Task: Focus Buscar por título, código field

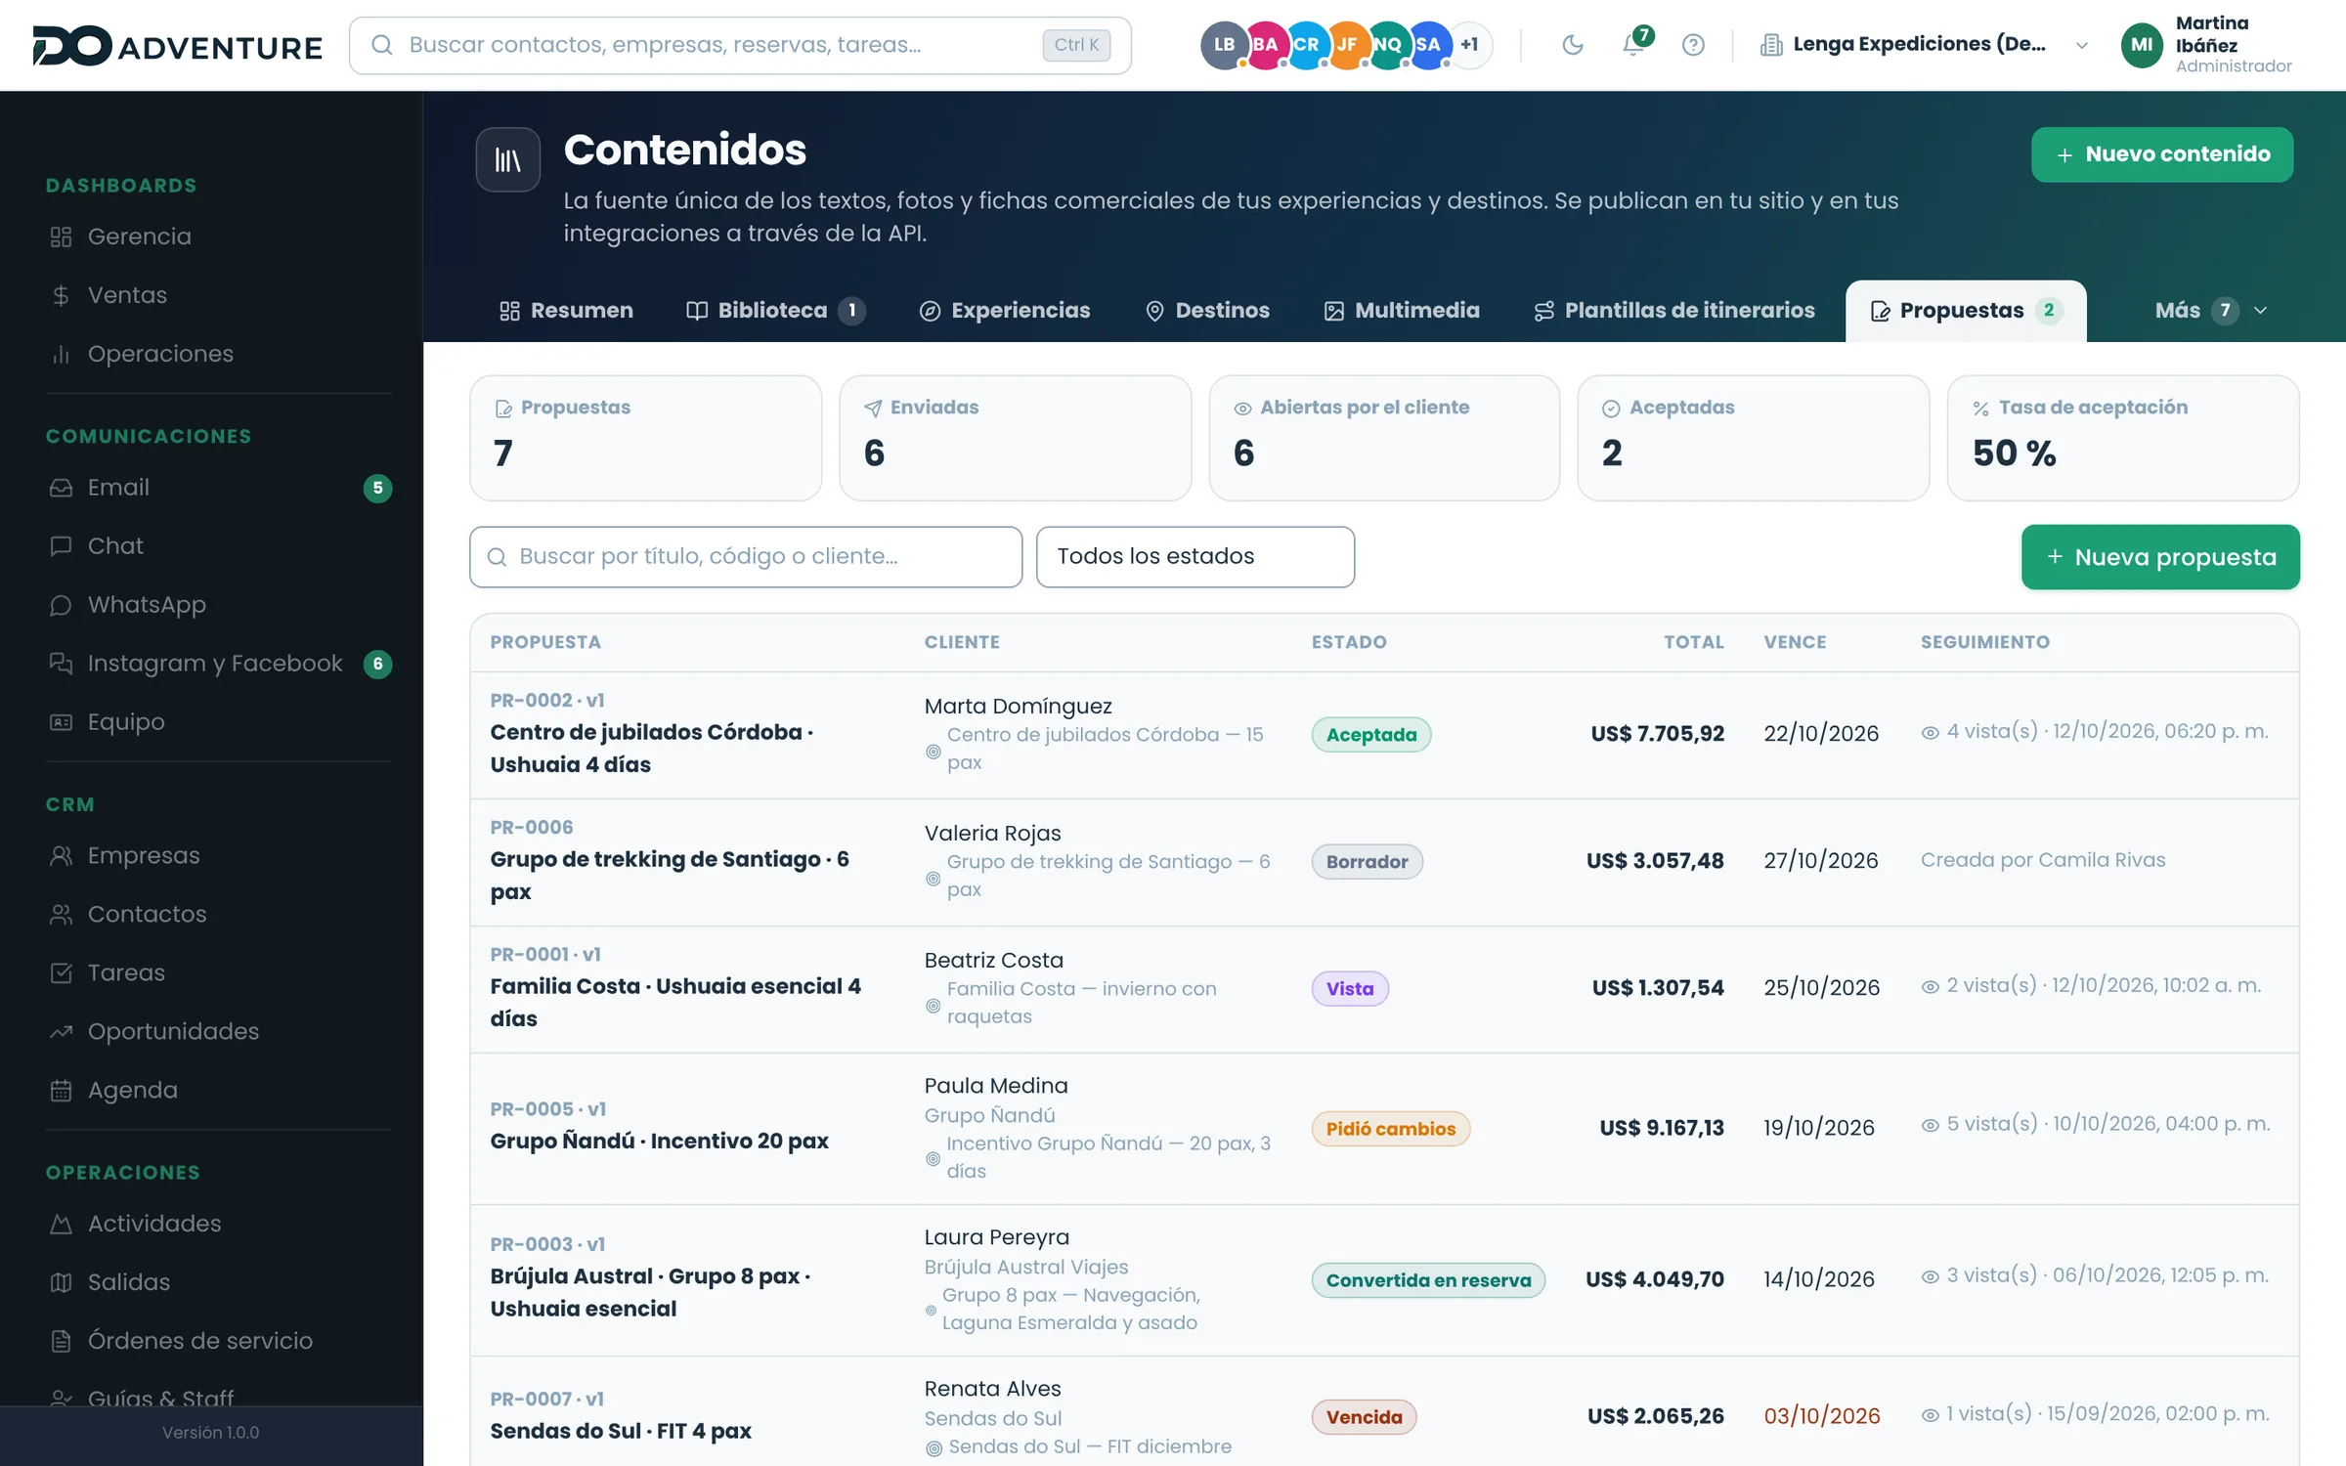Action: [x=746, y=557]
